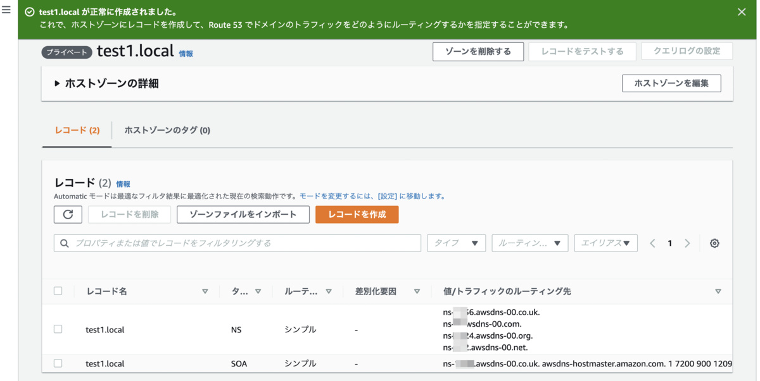Tick the checkbox for NS record

tap(58, 329)
